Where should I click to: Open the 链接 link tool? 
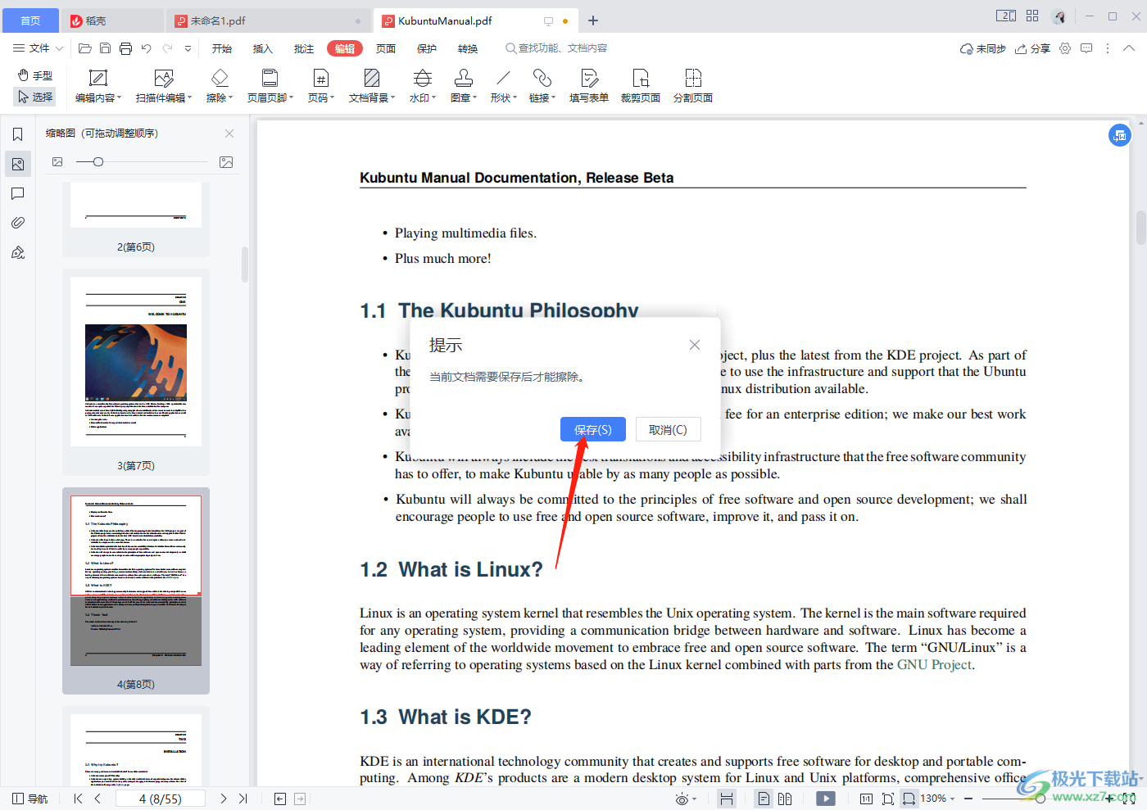tap(542, 86)
